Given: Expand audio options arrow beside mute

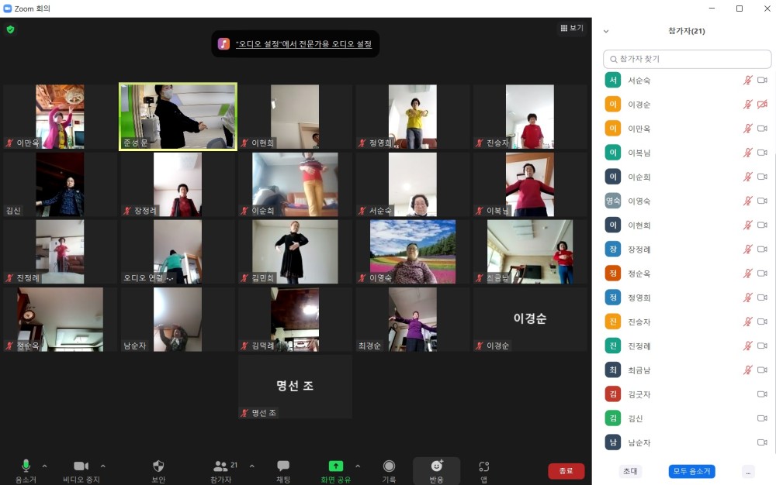Looking at the screenshot, I should pos(44,466).
